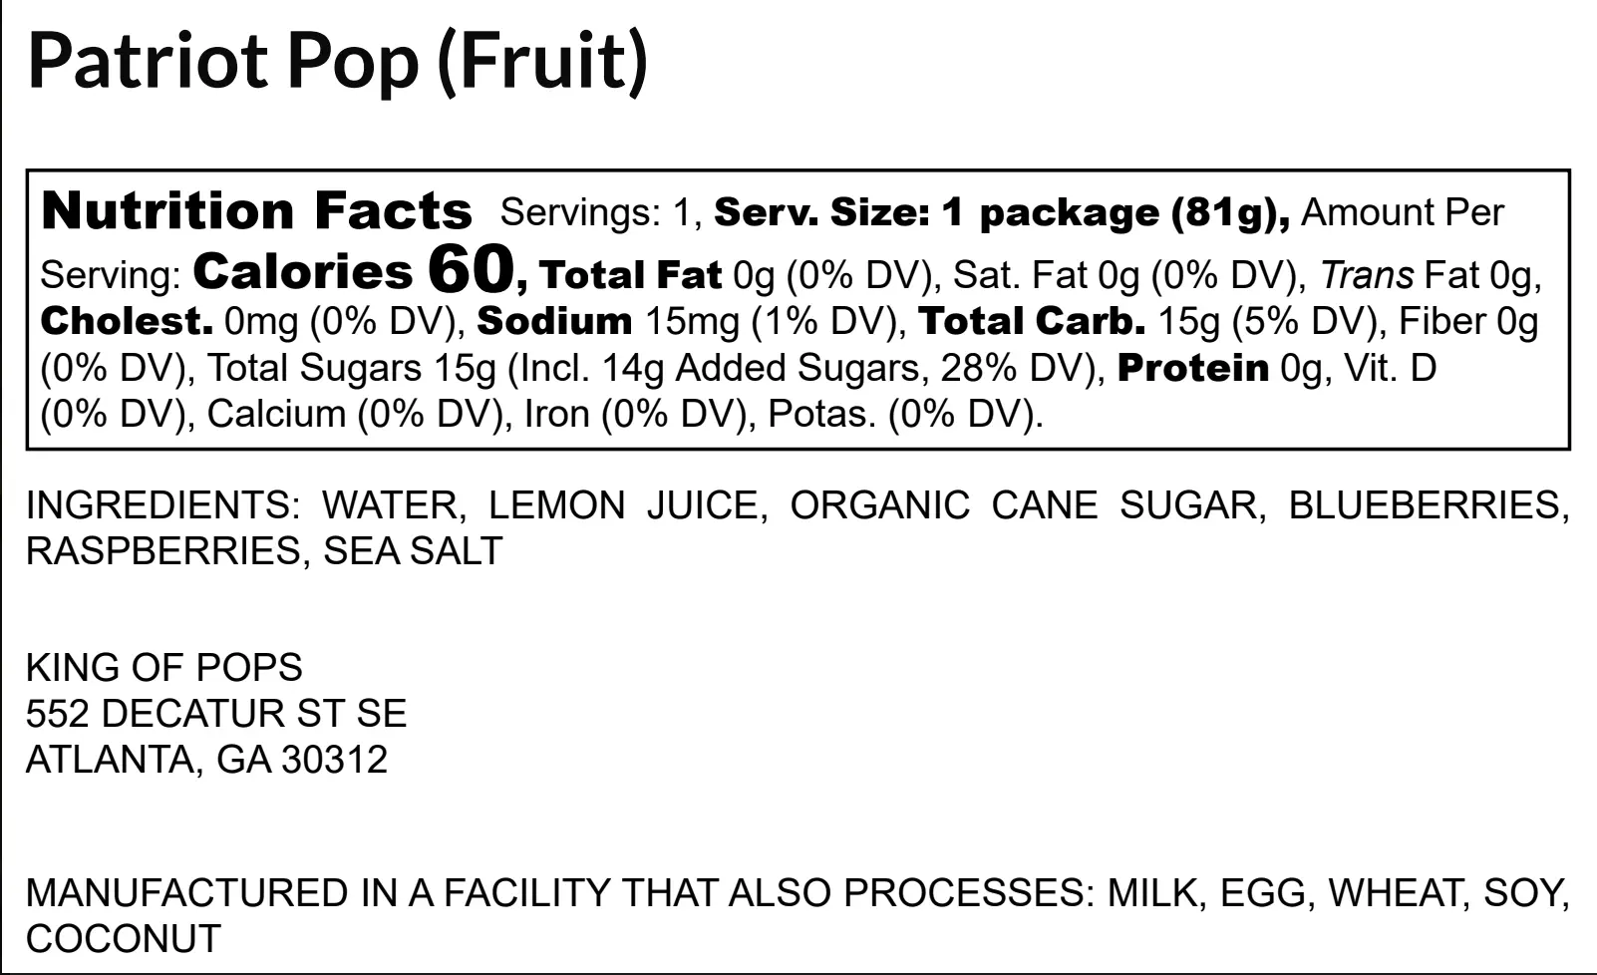Click the Nutrition Facts heading

click(257, 210)
